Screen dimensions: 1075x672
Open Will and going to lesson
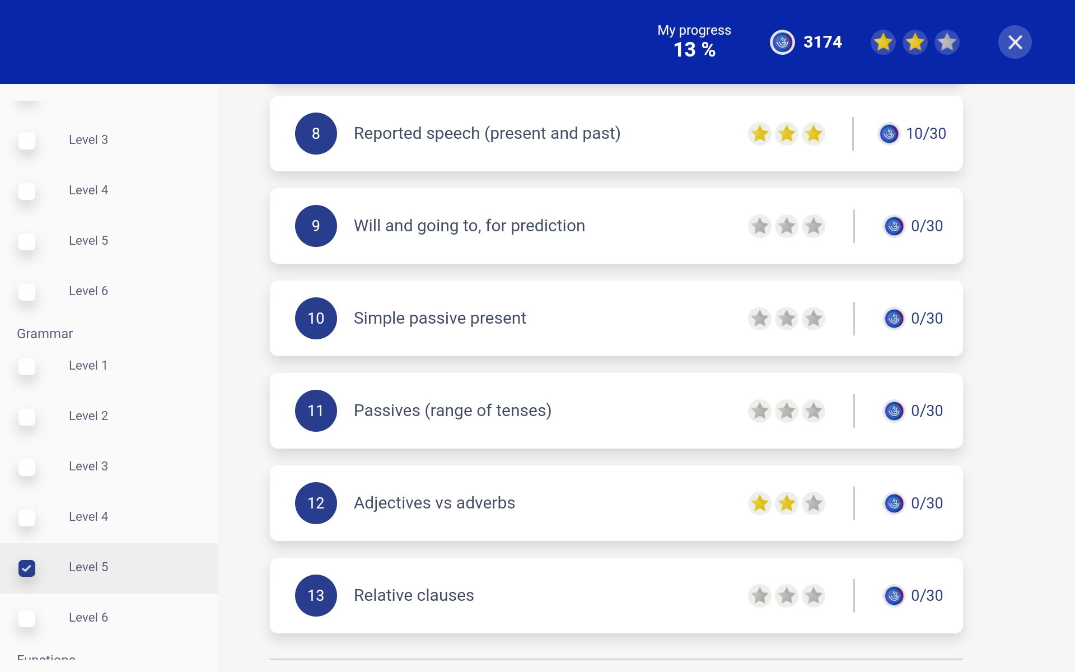469,226
